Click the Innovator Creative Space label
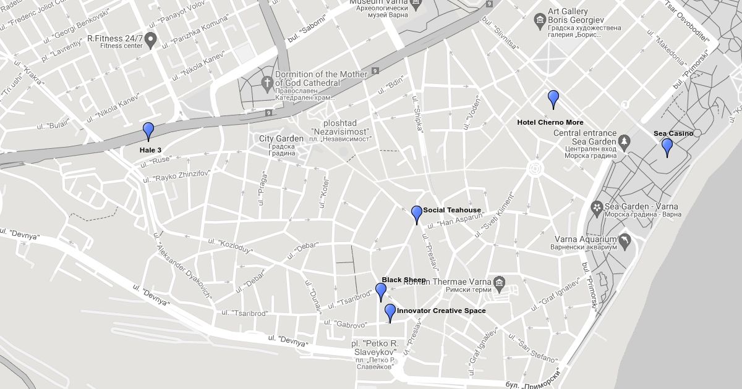Image resolution: width=742 pixels, height=389 pixels. coord(441,311)
